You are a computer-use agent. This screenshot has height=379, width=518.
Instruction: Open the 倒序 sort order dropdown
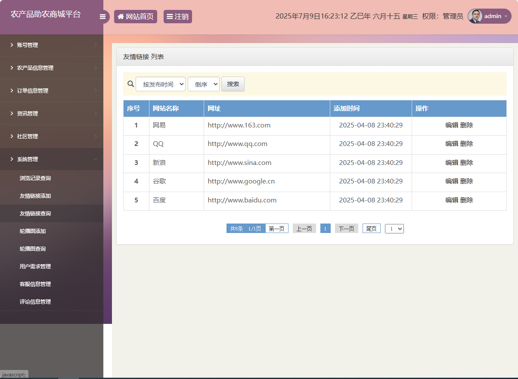pos(203,84)
